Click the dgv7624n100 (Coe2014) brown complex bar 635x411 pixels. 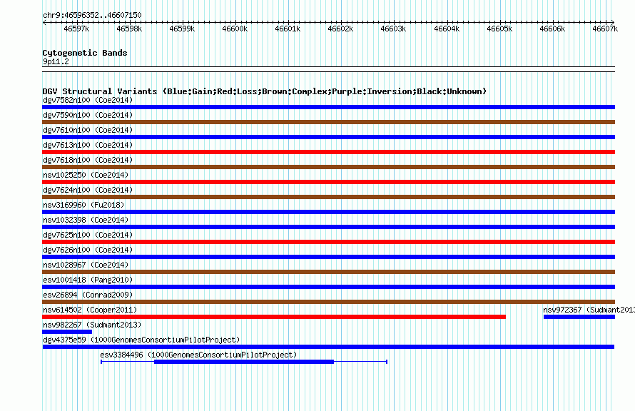328,197
